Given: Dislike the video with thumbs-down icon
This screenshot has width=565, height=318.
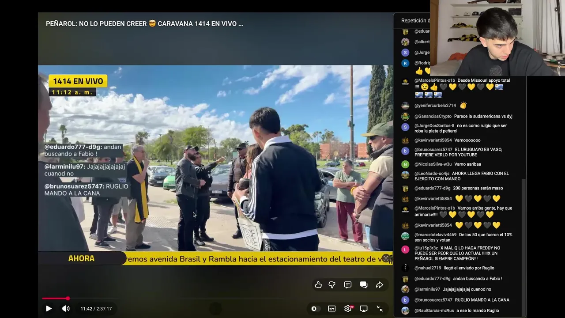Looking at the screenshot, I should (332, 285).
